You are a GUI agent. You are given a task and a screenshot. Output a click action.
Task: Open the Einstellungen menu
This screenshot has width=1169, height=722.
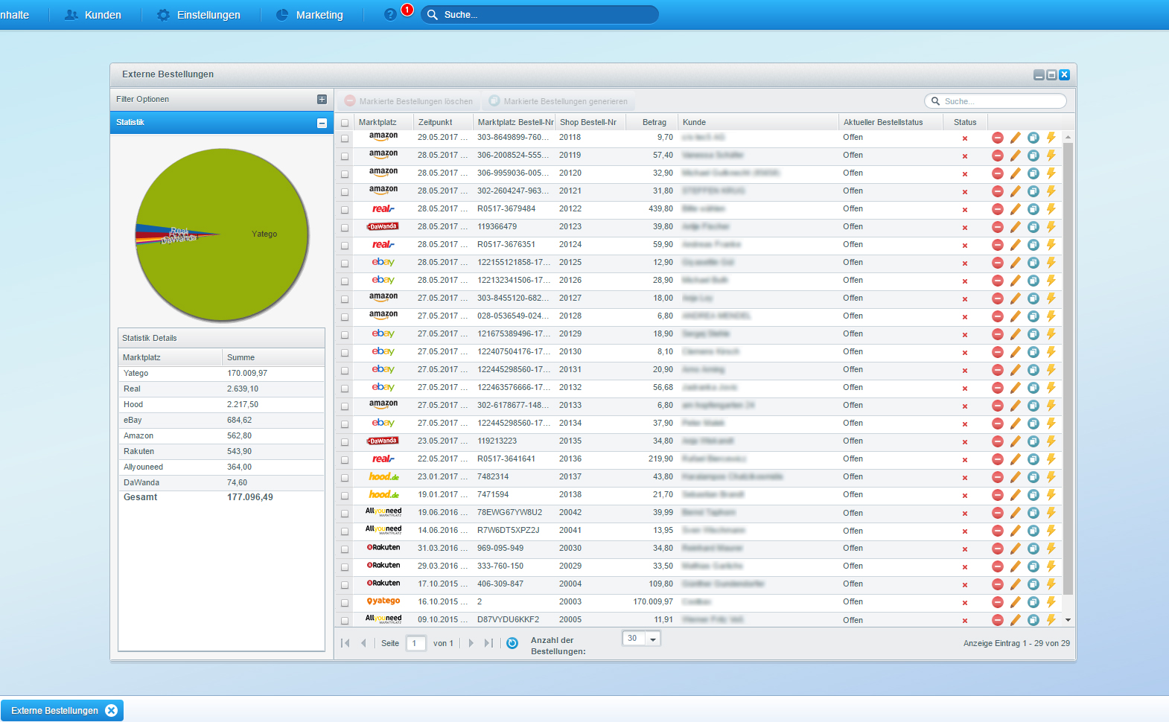(199, 15)
